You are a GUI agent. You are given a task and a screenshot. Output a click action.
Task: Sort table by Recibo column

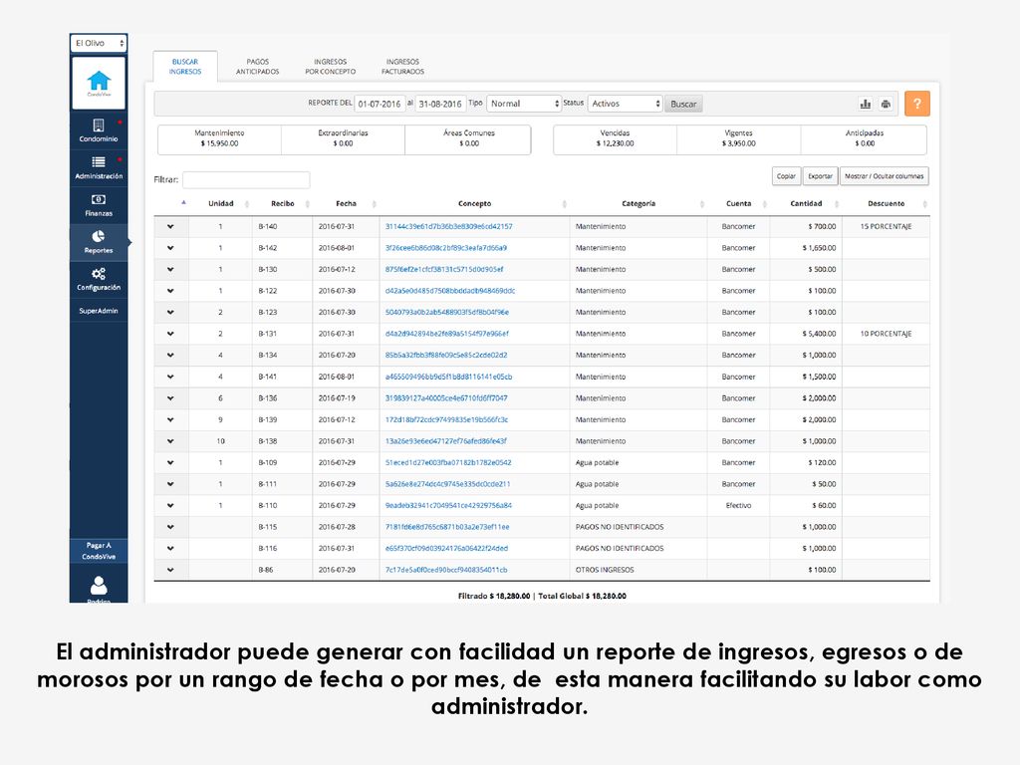click(282, 203)
